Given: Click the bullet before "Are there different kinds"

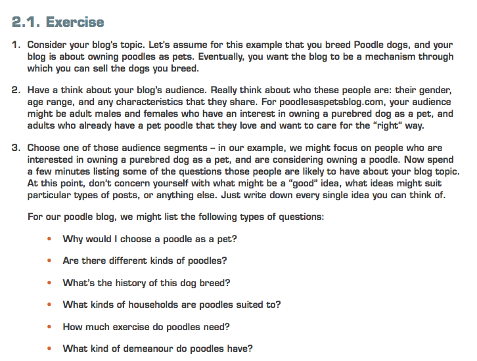Looking at the screenshot, I should point(49,261).
